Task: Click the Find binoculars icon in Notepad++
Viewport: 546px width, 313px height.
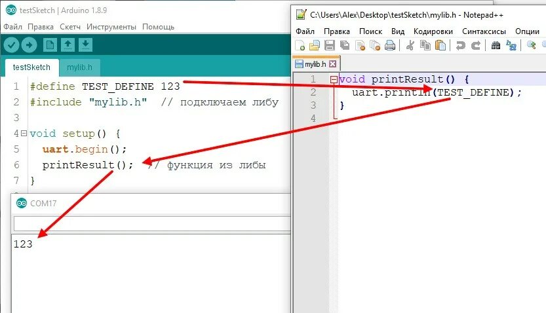Action: (496, 45)
